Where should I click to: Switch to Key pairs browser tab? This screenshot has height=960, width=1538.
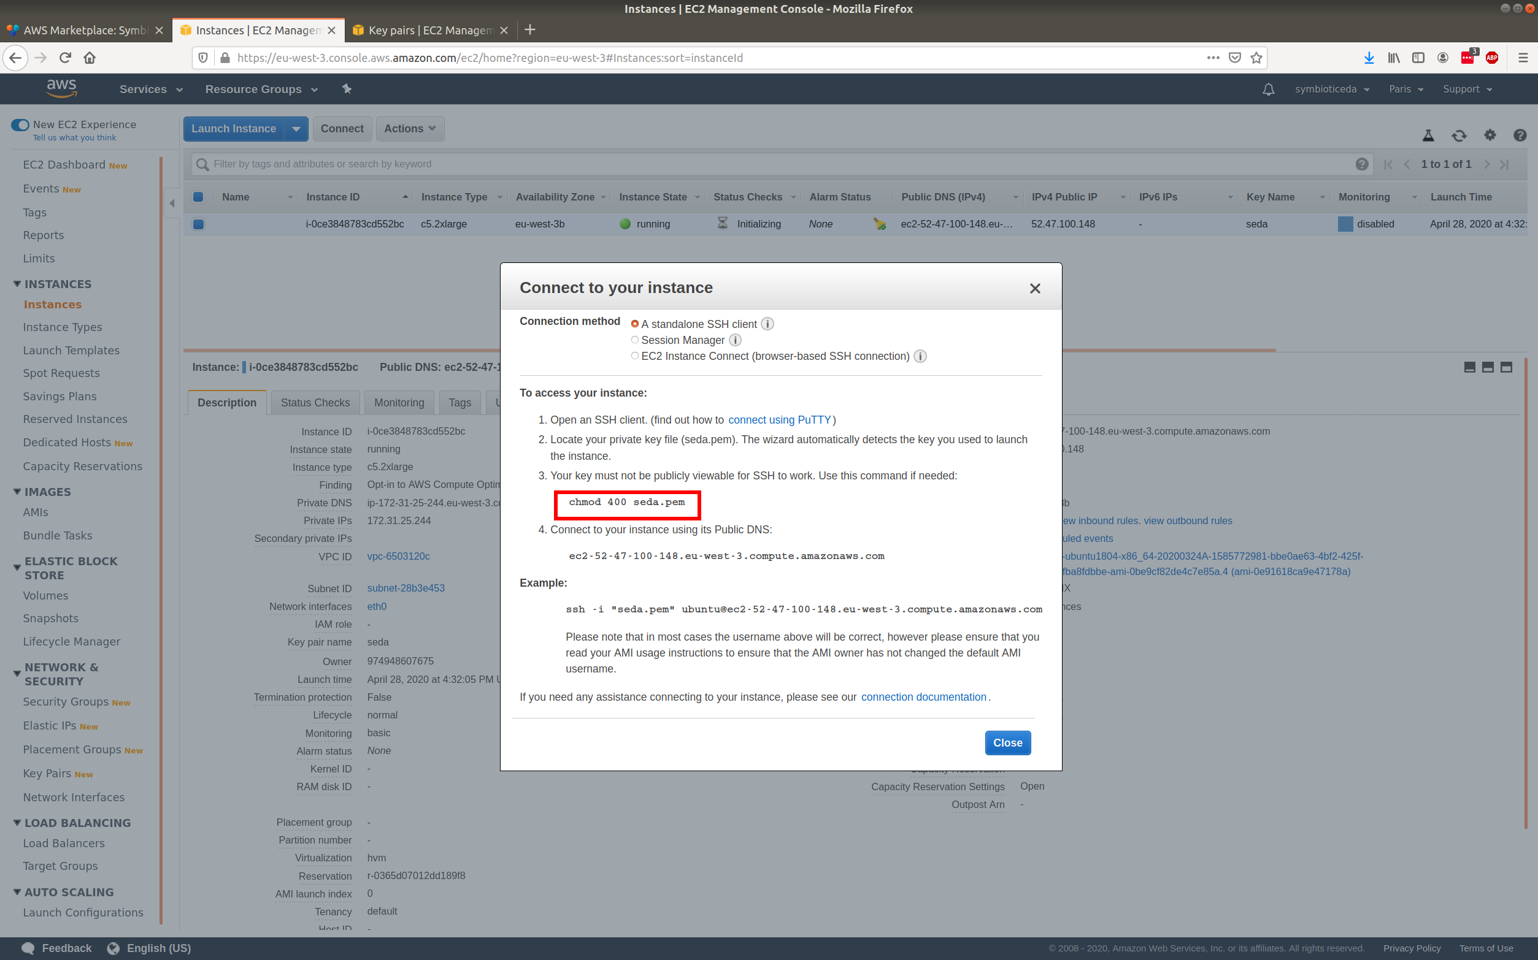pos(431,30)
